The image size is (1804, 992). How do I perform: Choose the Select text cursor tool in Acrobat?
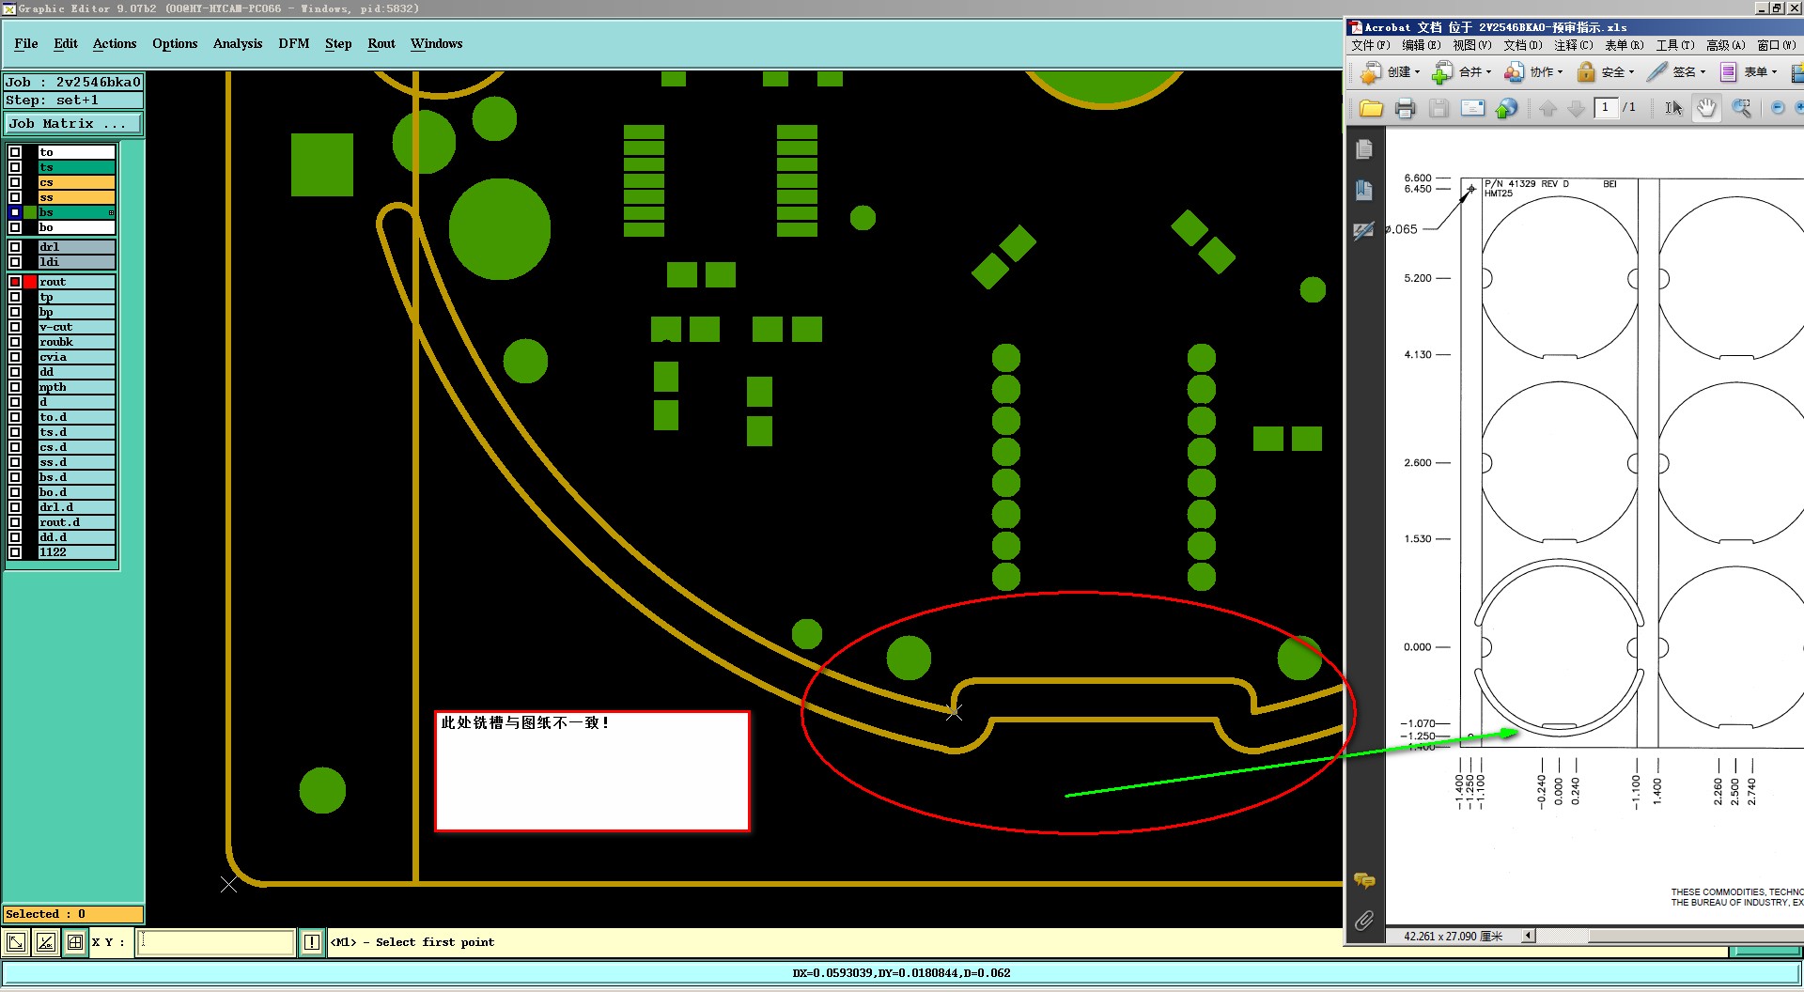pos(1673,108)
